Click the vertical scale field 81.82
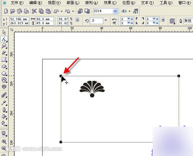193x156 pixels. pyautogui.click(x=63, y=23)
